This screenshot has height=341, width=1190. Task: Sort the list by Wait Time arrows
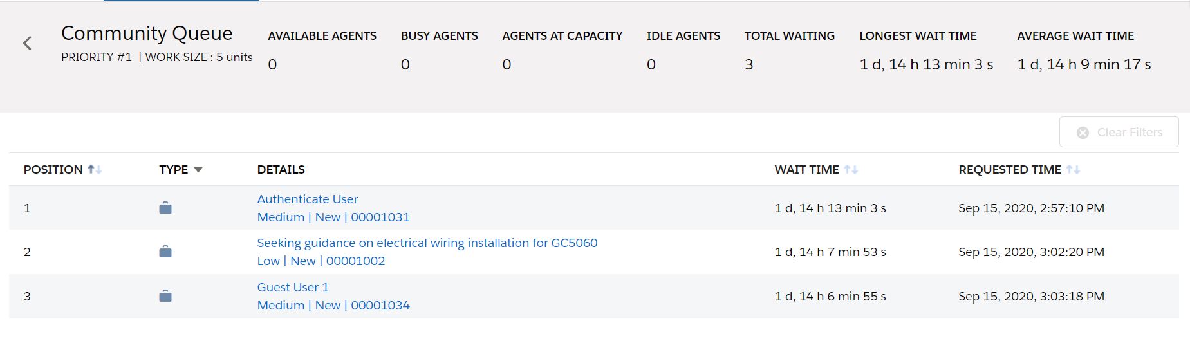pyautogui.click(x=851, y=170)
